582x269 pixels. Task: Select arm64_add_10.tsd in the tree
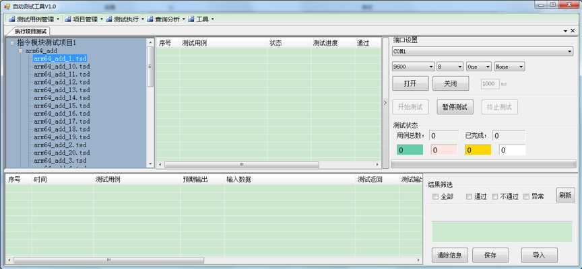(x=61, y=67)
